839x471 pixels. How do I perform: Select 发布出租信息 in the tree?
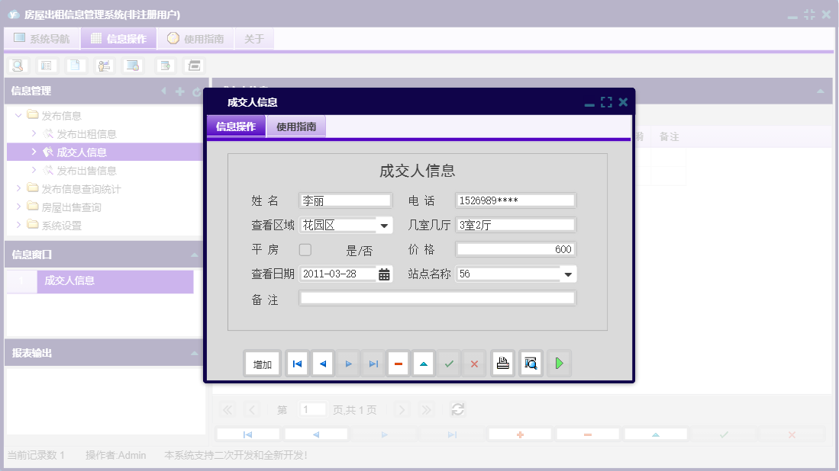89,133
